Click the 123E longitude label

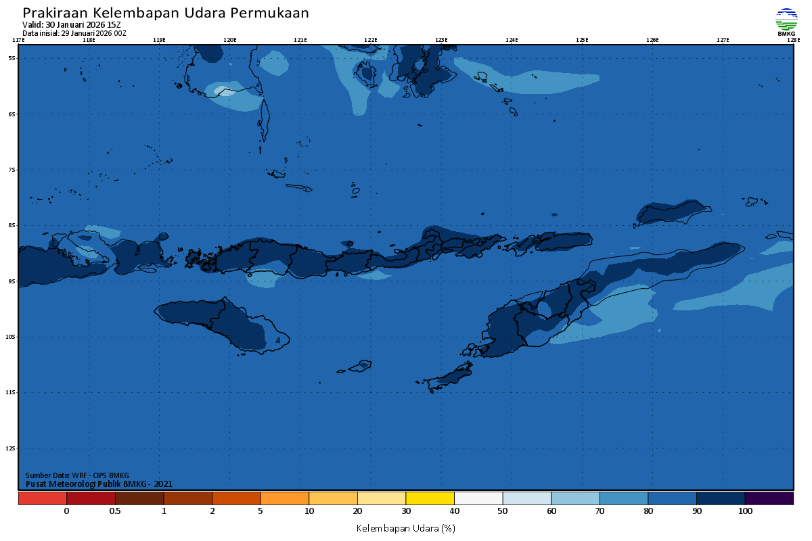pyautogui.click(x=441, y=40)
